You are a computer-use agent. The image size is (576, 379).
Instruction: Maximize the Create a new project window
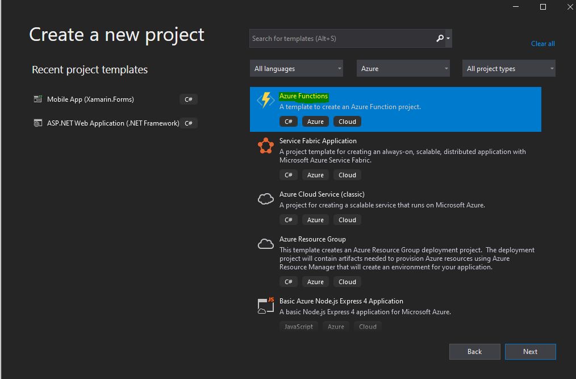pyautogui.click(x=542, y=7)
